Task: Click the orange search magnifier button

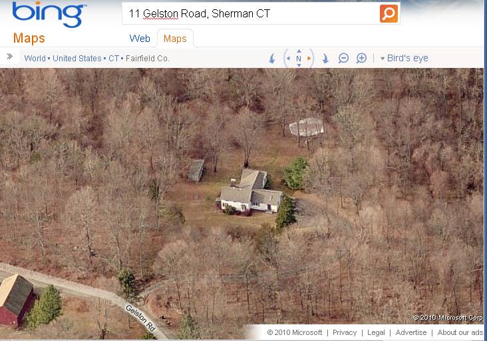Action: pyautogui.click(x=389, y=13)
